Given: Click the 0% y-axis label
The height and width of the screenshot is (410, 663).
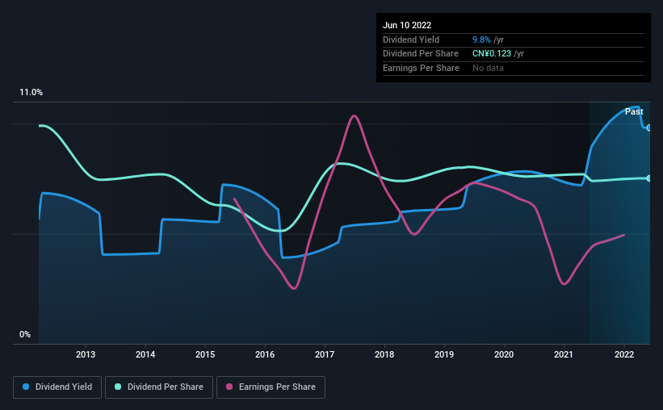Looking at the screenshot, I should 25,334.
